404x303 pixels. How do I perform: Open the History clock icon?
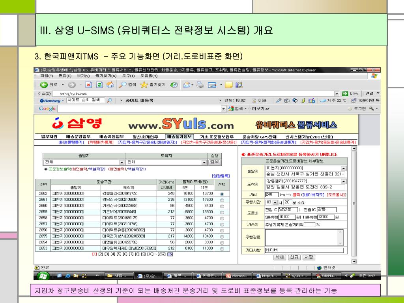pos(174,85)
